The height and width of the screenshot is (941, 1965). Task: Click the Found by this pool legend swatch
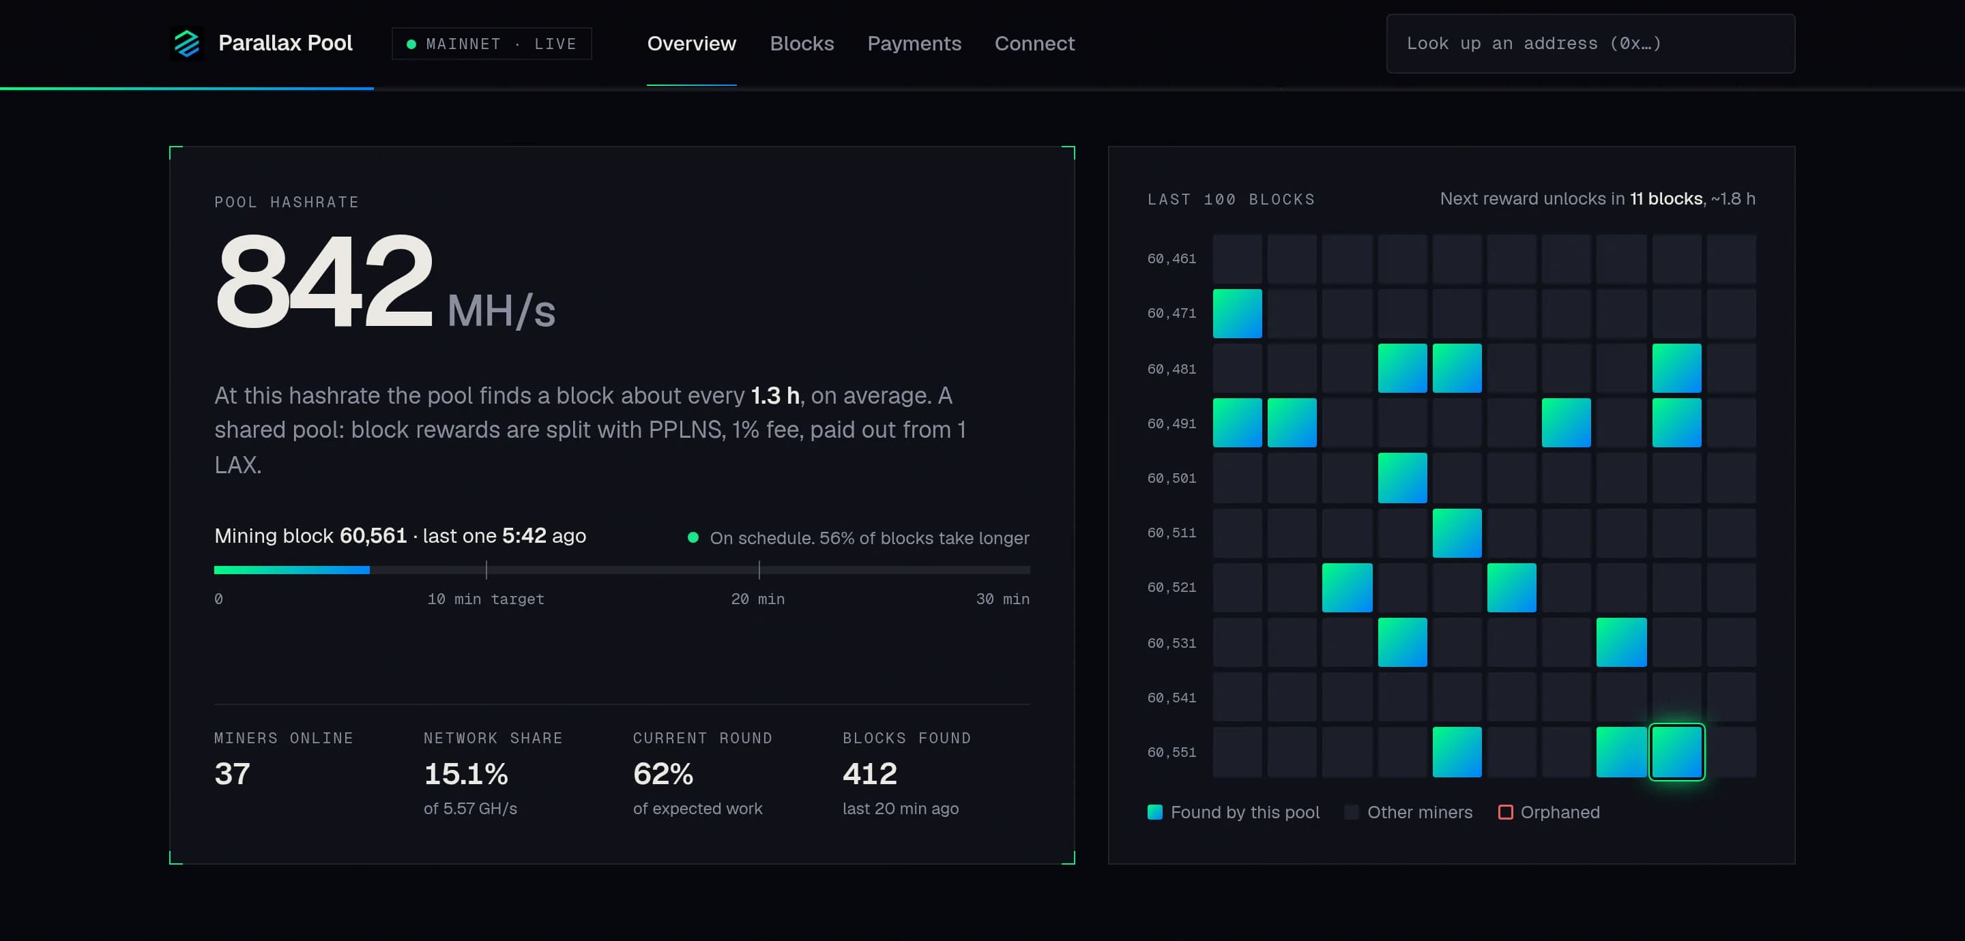(1155, 812)
